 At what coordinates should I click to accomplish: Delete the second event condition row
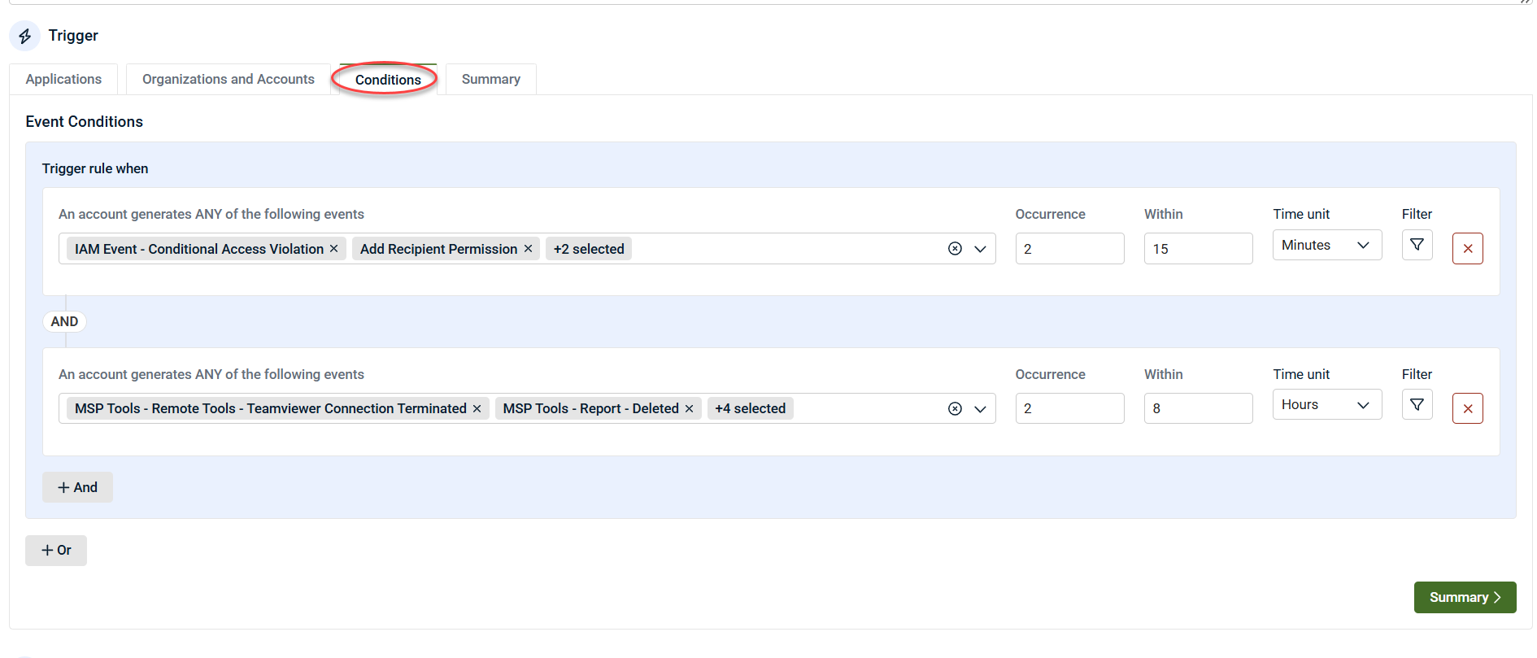pyautogui.click(x=1467, y=408)
